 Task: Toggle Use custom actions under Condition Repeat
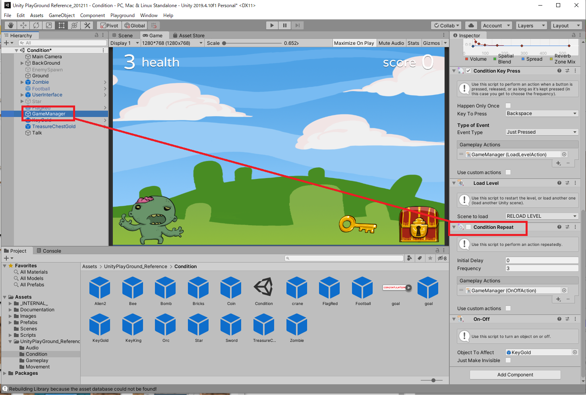point(508,308)
